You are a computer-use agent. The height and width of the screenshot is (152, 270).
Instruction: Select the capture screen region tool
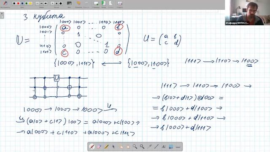tap(171, 147)
